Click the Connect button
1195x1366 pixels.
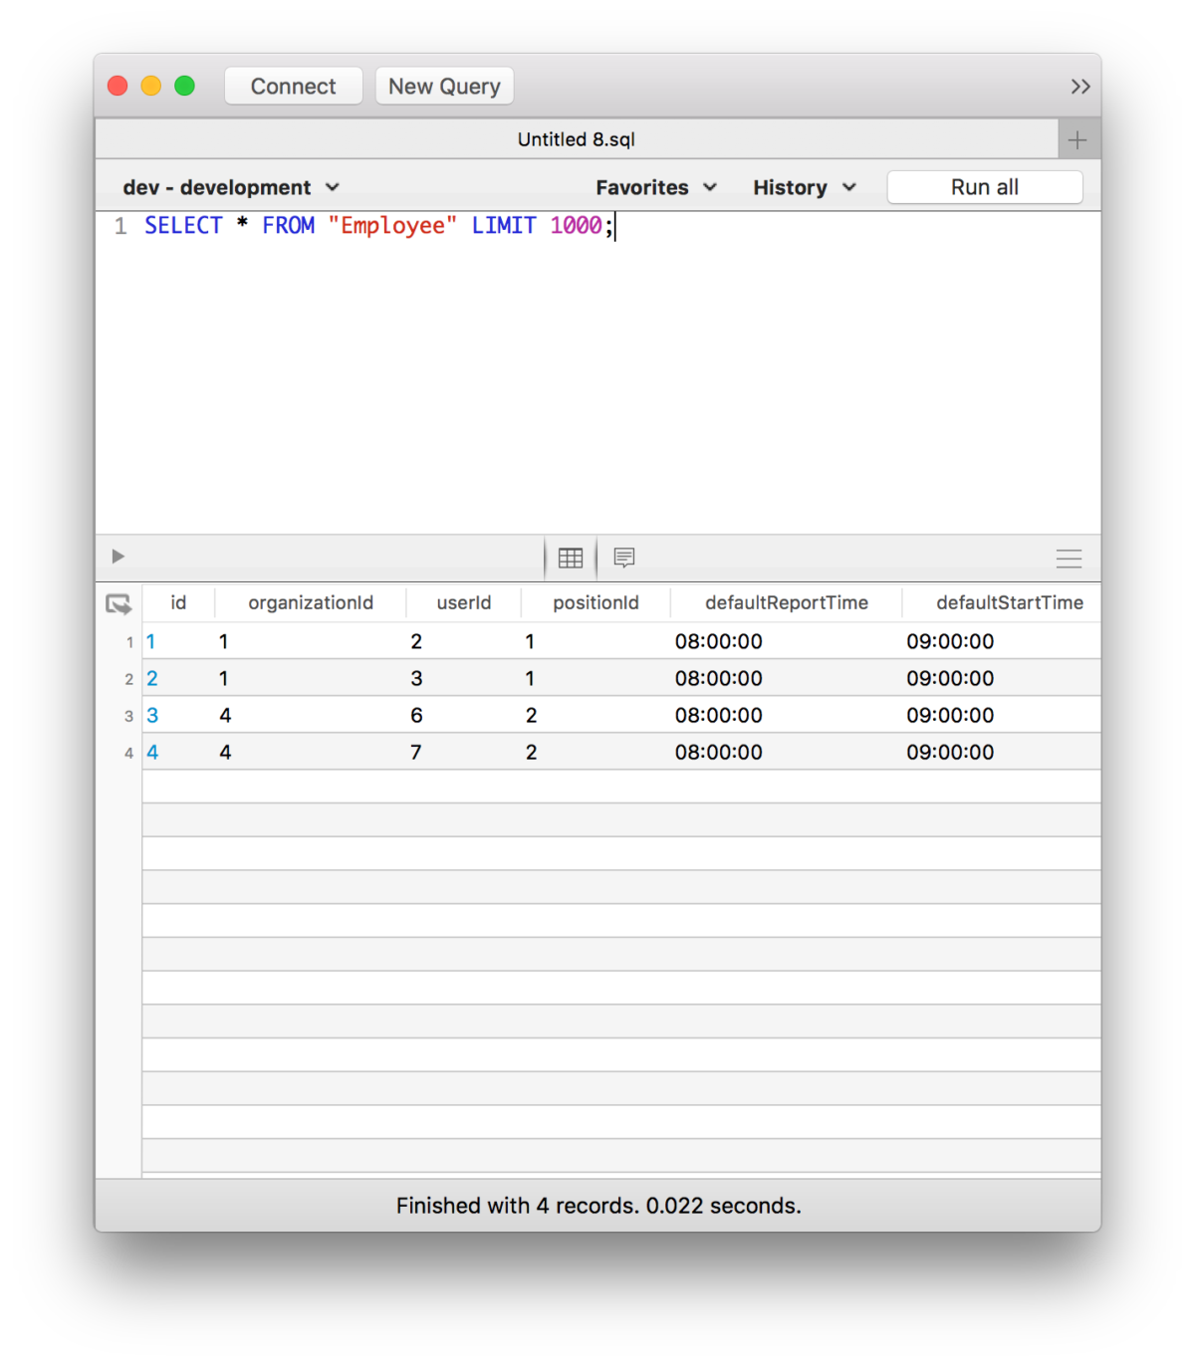(293, 86)
